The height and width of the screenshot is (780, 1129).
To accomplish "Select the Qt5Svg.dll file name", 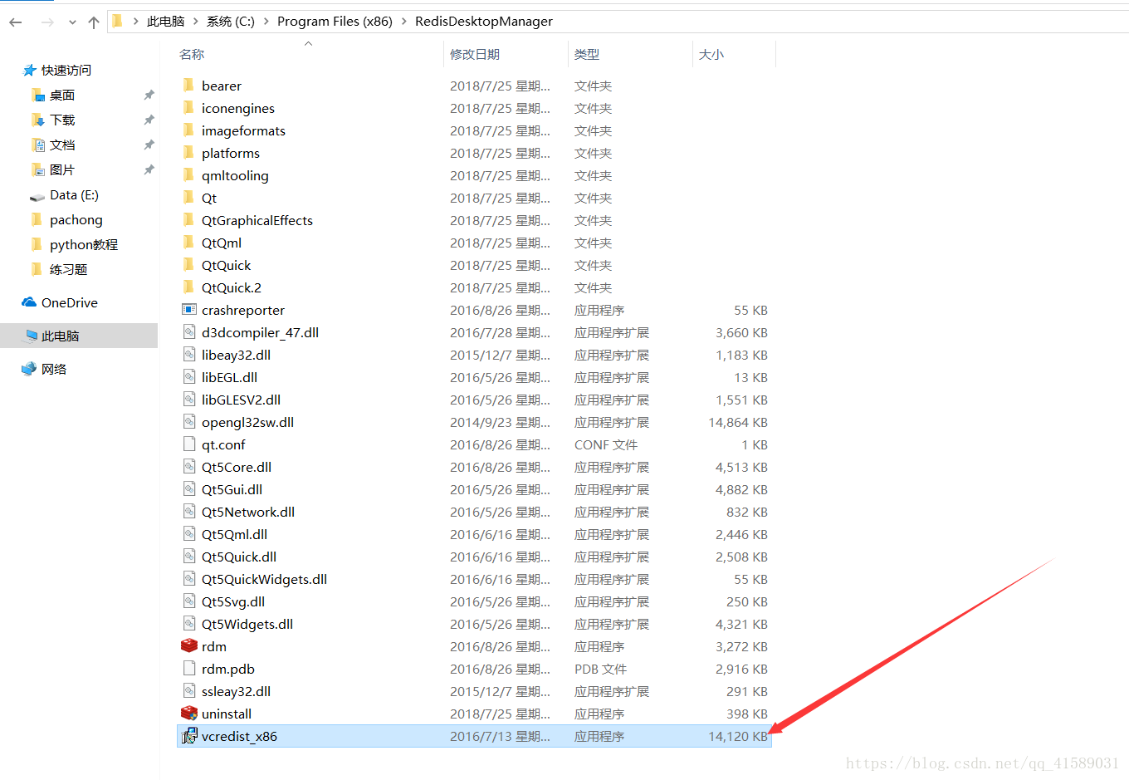I will point(233,601).
